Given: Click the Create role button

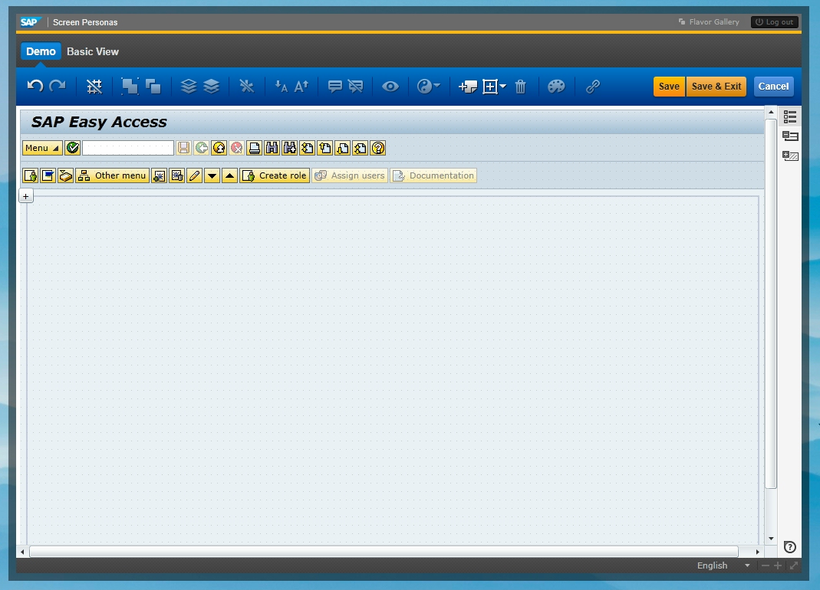Looking at the screenshot, I should [275, 175].
